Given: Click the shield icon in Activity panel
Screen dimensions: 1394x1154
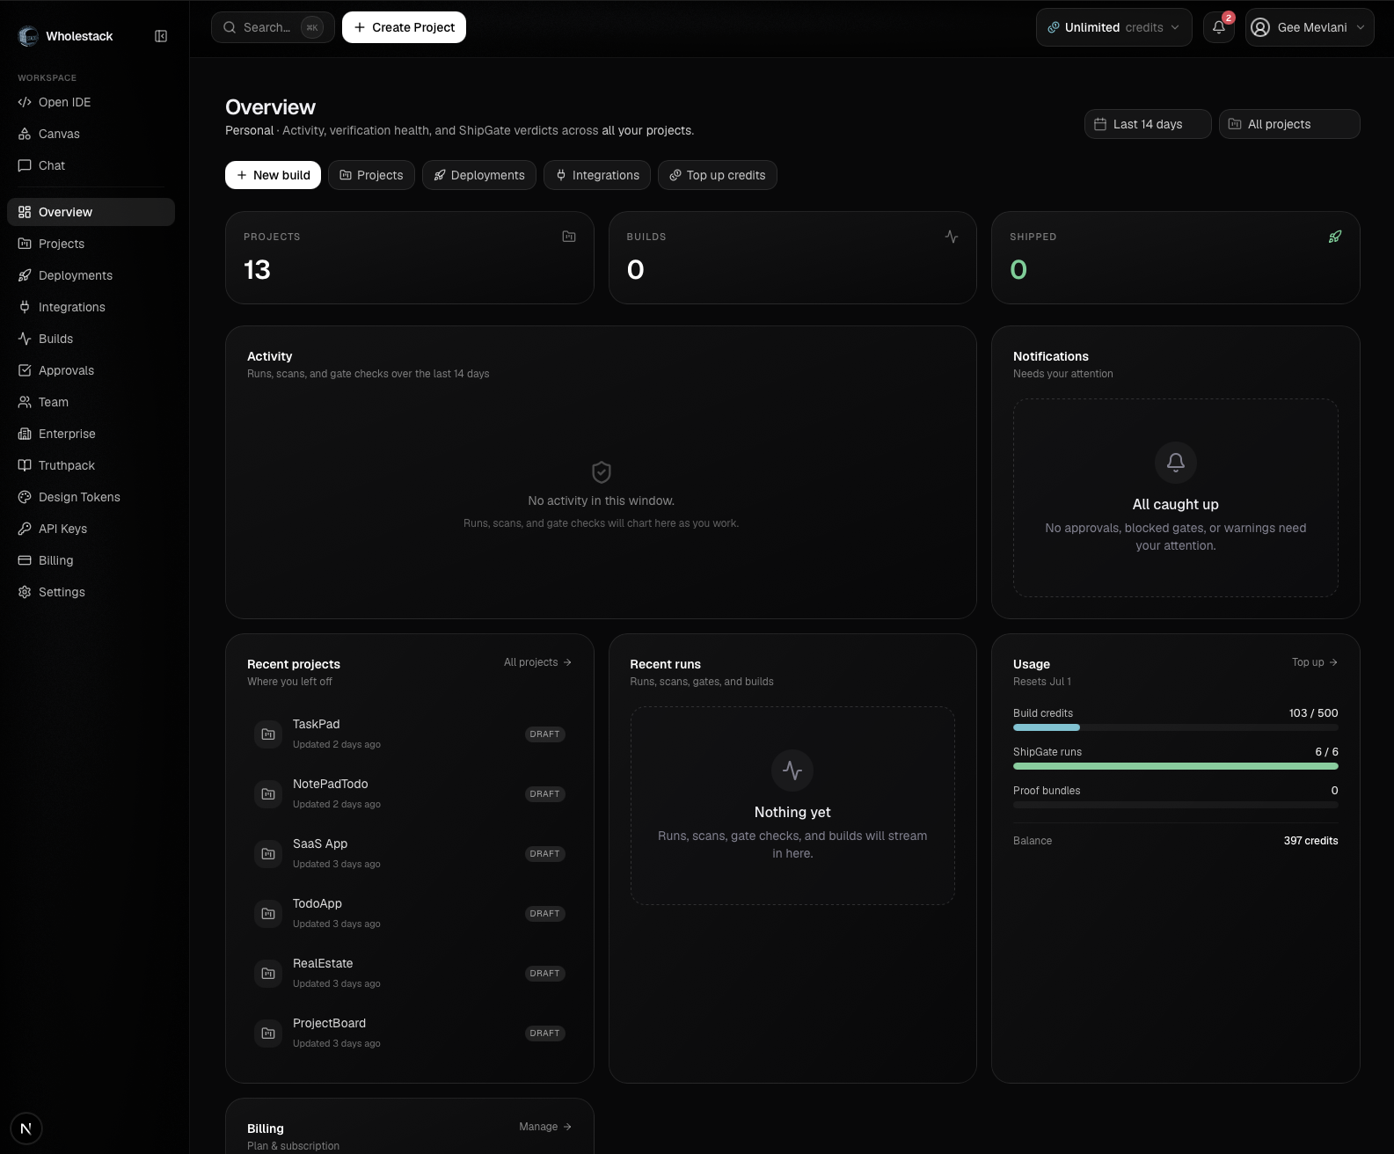Looking at the screenshot, I should pos(602,472).
